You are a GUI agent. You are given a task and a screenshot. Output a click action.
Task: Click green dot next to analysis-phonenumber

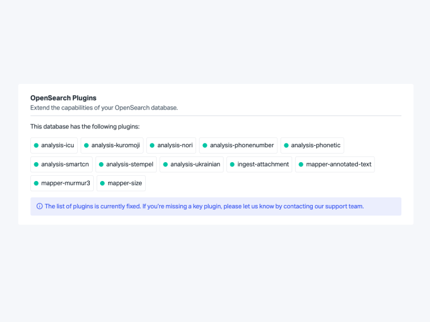205,146
